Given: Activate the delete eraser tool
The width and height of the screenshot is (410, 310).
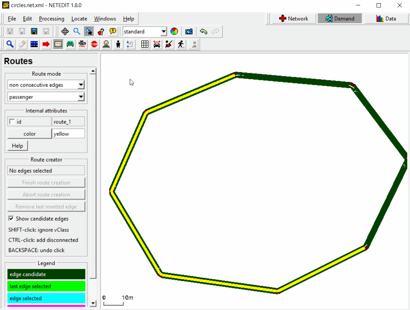Looking at the screenshot, I should pyautogui.click(x=22, y=44).
